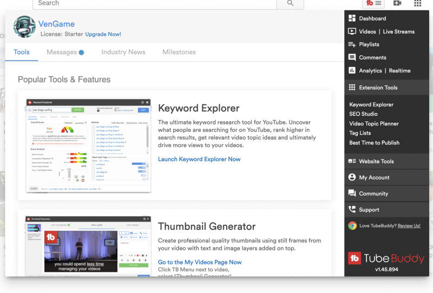Click the Playlists icon in sidebar
Viewport: 433px width, 293px height.
click(x=352, y=44)
